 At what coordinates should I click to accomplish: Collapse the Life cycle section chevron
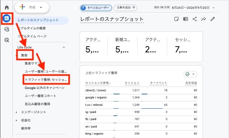[x=64, y=47]
